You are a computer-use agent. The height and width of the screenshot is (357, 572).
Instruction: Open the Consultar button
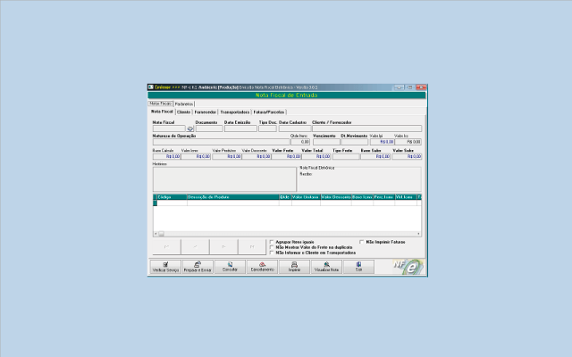[x=230, y=265]
